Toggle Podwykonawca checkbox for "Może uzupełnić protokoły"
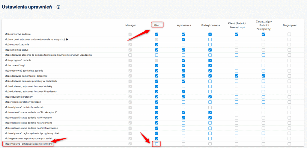The width and height of the screenshot is (307, 148). tap(210, 97)
